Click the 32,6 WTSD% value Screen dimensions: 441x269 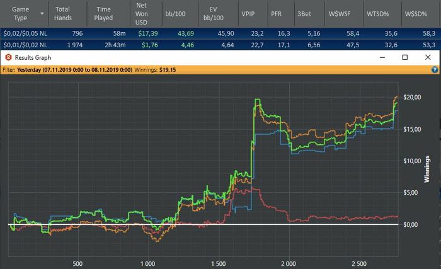pos(391,45)
